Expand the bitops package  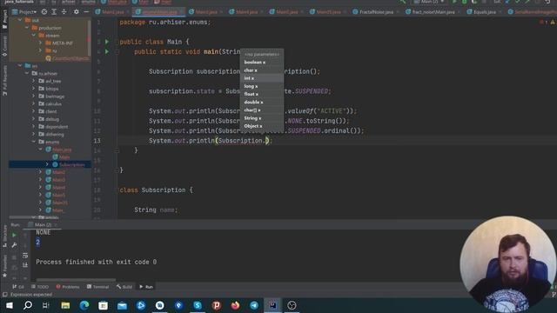pos(34,89)
